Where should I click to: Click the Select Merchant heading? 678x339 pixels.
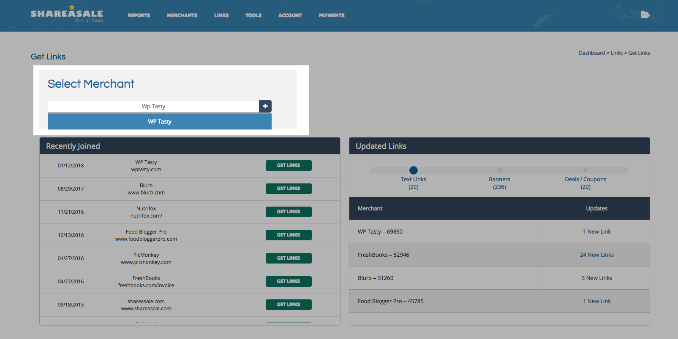91,84
